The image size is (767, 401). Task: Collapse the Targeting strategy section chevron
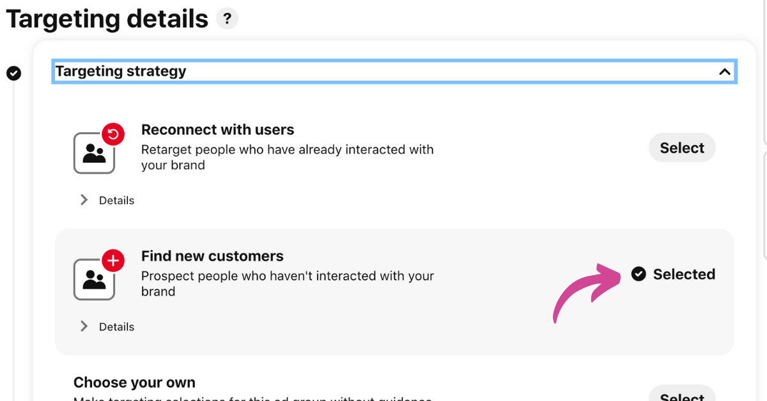[724, 72]
